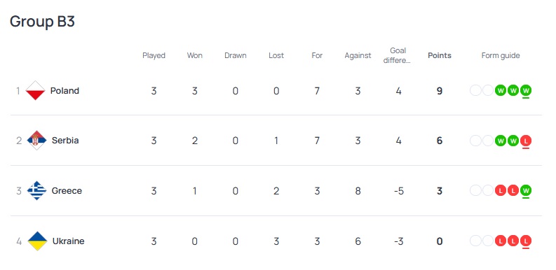The width and height of the screenshot is (556, 270).
Task: Click the truncated Goal difference header
Action: click(398, 55)
